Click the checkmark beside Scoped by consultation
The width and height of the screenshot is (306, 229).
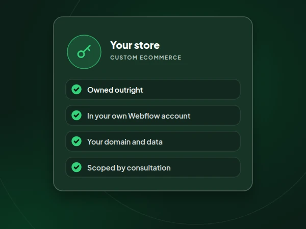(x=76, y=167)
